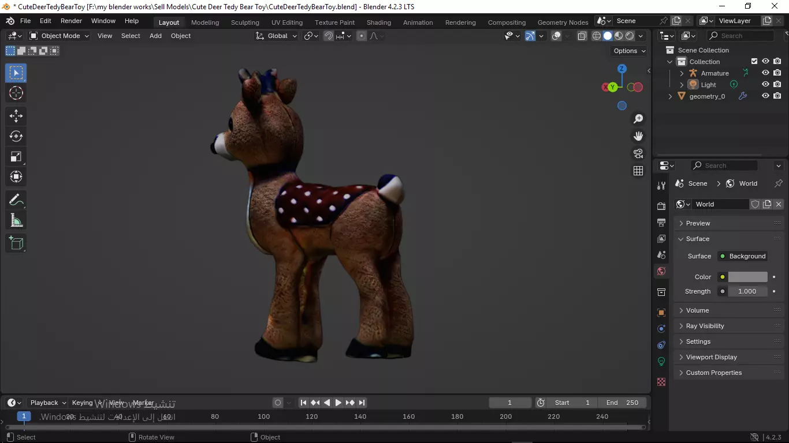
Task: Expand the Viewport Display panel
Action: pos(729,357)
